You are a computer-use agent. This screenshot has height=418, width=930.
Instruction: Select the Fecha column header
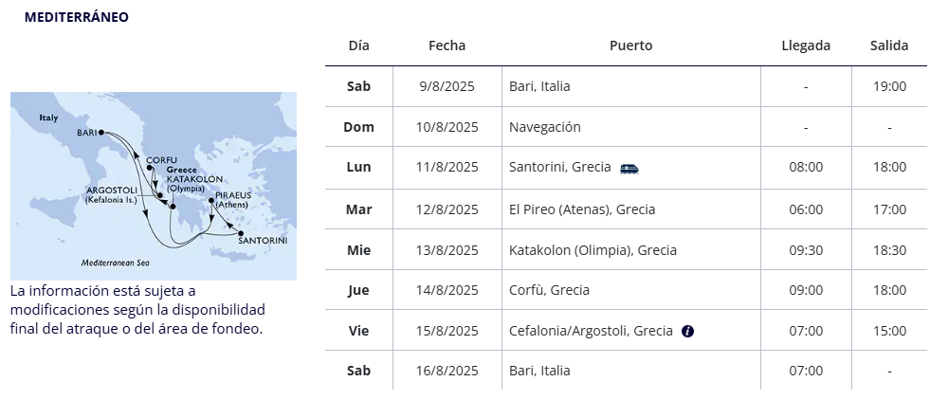coord(447,45)
